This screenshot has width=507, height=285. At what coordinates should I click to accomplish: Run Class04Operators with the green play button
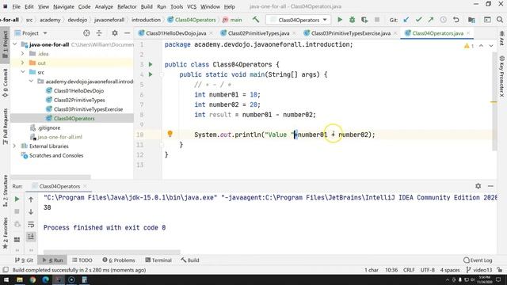340,20
